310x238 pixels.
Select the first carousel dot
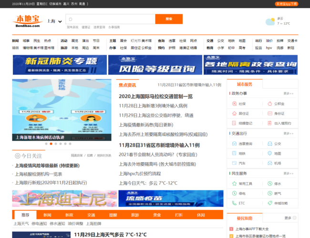46,144
